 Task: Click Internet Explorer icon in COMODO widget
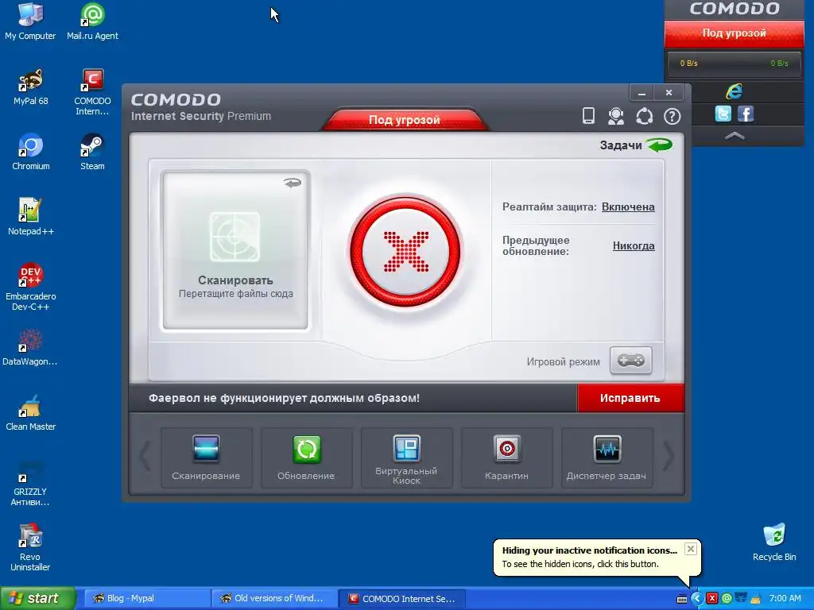[734, 92]
